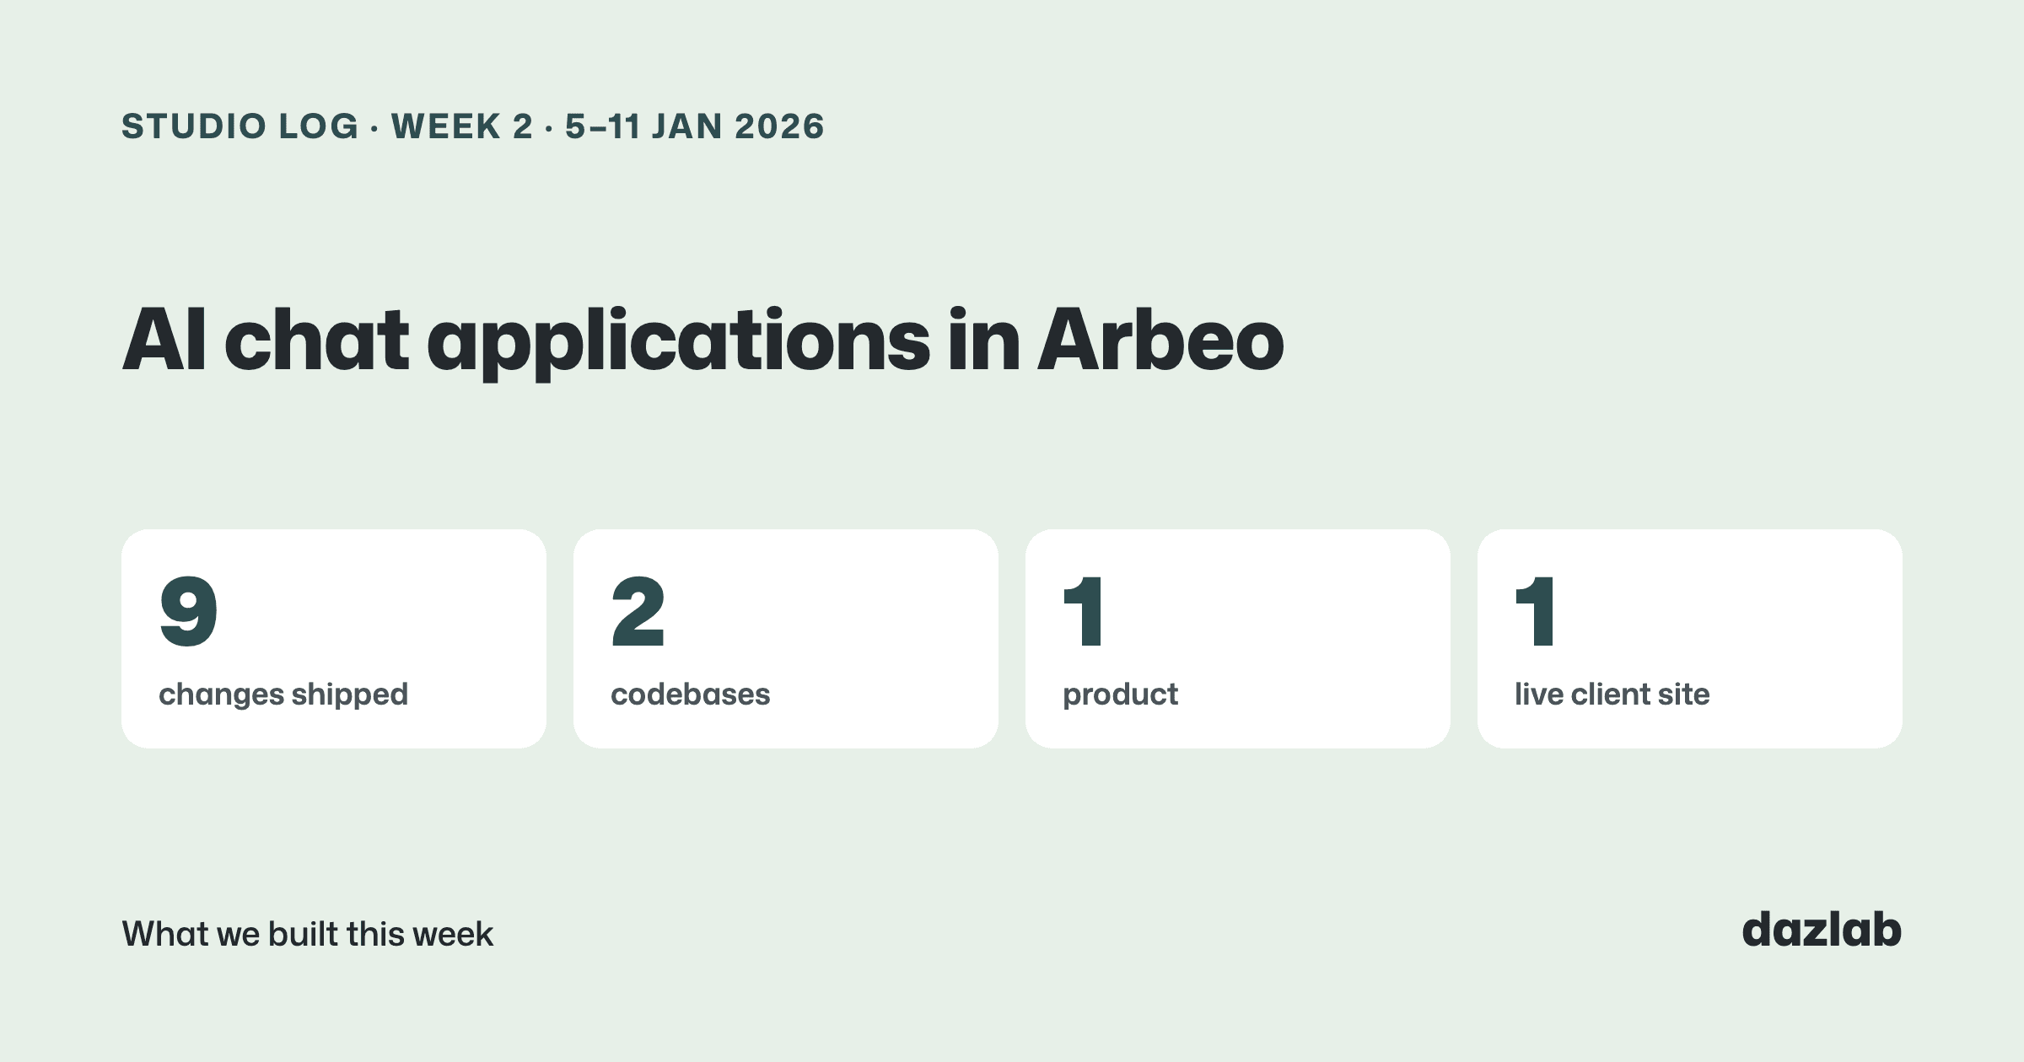This screenshot has height=1062, width=2024.
Task: Select the '1 product' stat card
Action: [1238, 639]
